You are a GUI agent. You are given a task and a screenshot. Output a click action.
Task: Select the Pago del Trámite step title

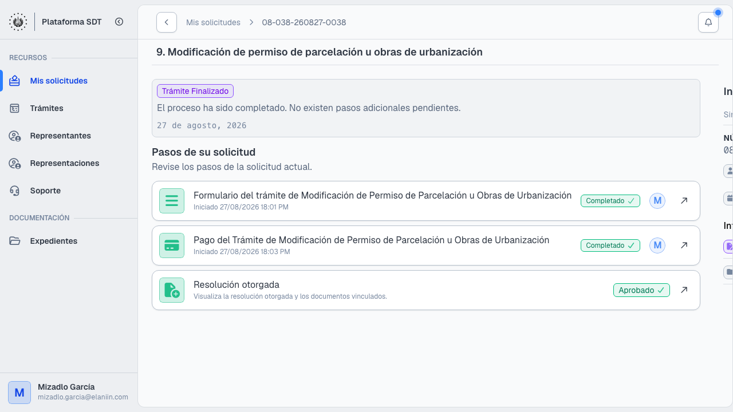tap(372, 240)
